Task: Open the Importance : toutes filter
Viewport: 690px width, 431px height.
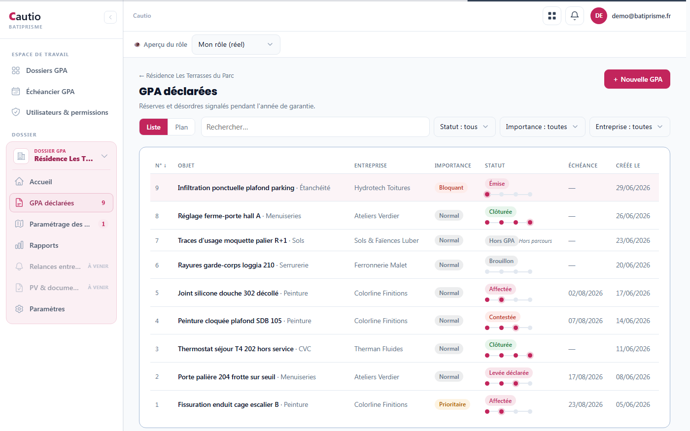Action: tap(542, 127)
